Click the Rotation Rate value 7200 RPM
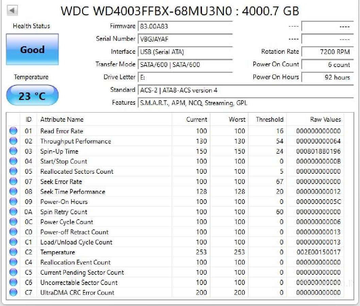 [327, 52]
